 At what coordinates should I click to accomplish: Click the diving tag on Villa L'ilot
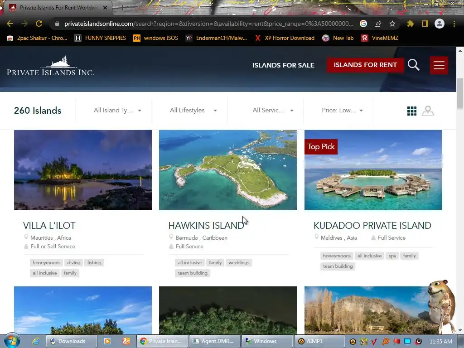point(74,262)
